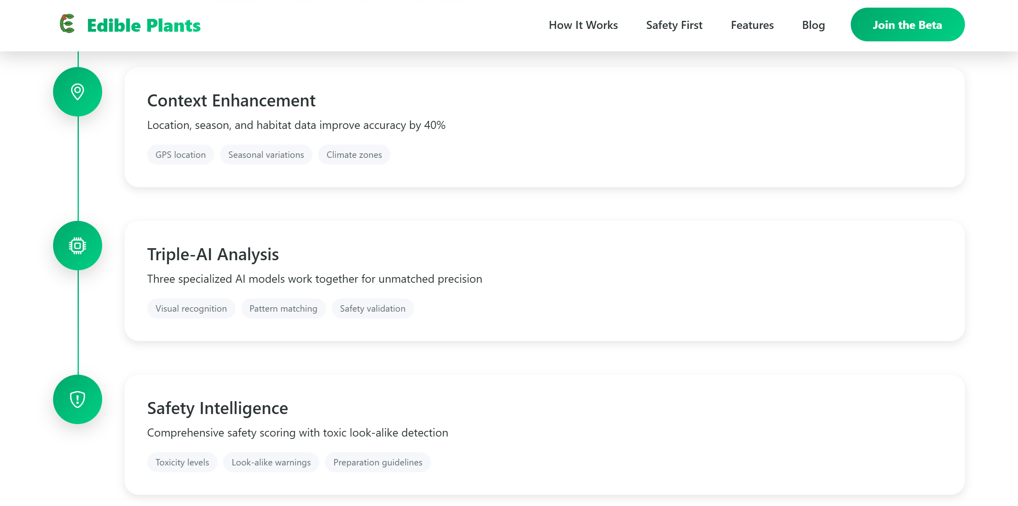Viewport: 1018px width, 506px height.
Task: Open the Blog link
Action: pyautogui.click(x=813, y=25)
